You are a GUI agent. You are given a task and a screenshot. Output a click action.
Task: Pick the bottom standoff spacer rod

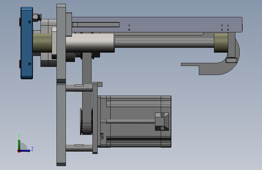79,148
